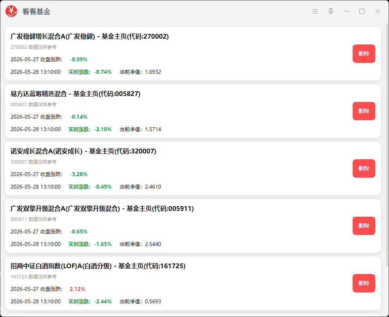Image resolution: width=389 pixels, height=317 pixels.
Task: Select the 005827 数值仅供参考 note
Action: point(34,105)
